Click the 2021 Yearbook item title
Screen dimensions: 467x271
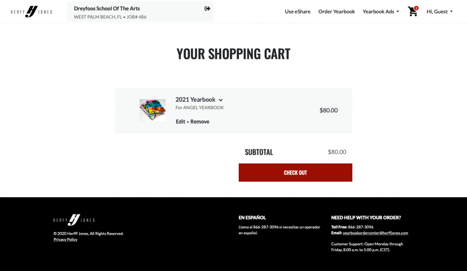coord(196,100)
